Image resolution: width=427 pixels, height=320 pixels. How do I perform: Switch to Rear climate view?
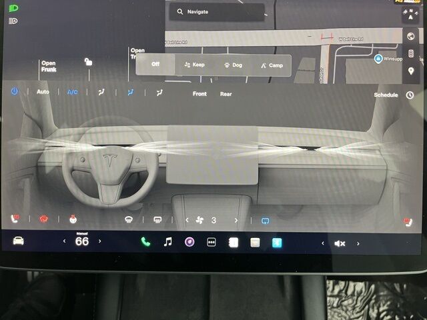pyautogui.click(x=226, y=94)
